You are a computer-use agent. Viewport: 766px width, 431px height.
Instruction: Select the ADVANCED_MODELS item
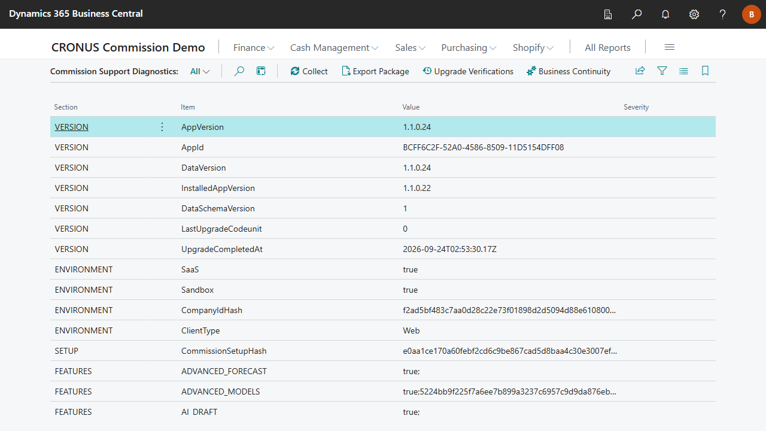point(221,391)
